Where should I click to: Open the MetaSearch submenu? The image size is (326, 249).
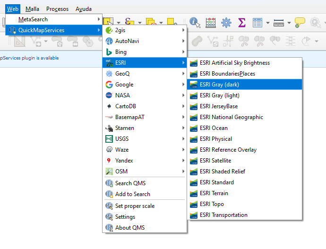coord(54,19)
